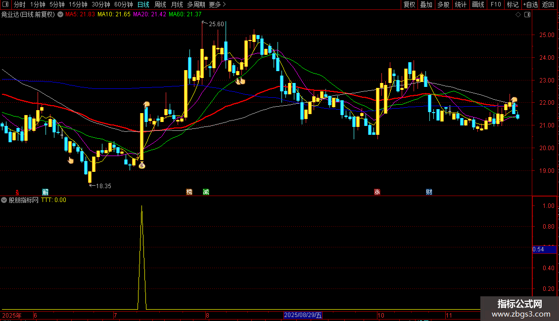Click month 7 on the time axis
Image resolution: width=559 pixels, height=321 pixels.
pos(115,315)
